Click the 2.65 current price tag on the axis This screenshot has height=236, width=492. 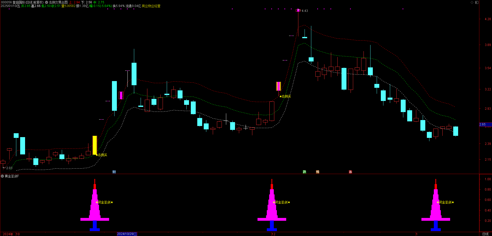point(485,124)
